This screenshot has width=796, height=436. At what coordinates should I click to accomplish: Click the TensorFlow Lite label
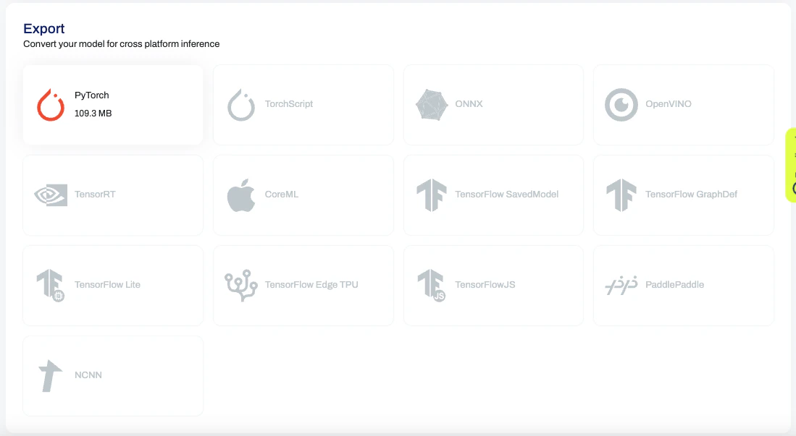click(107, 284)
